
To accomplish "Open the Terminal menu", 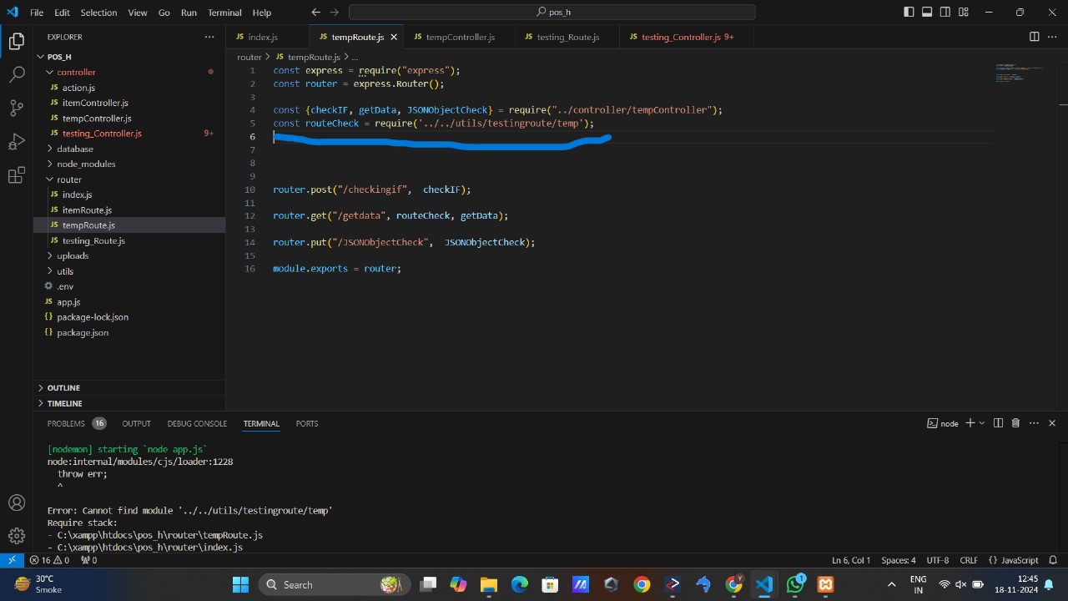I will coord(224,13).
